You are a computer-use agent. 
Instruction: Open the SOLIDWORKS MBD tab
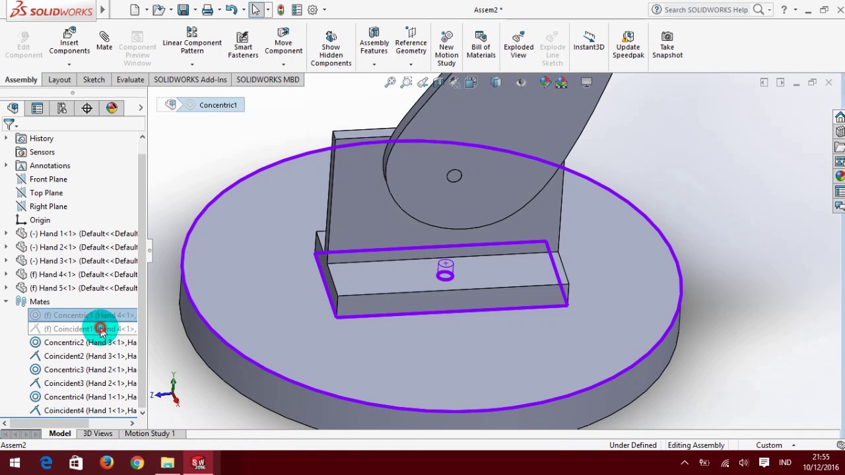pyautogui.click(x=268, y=80)
